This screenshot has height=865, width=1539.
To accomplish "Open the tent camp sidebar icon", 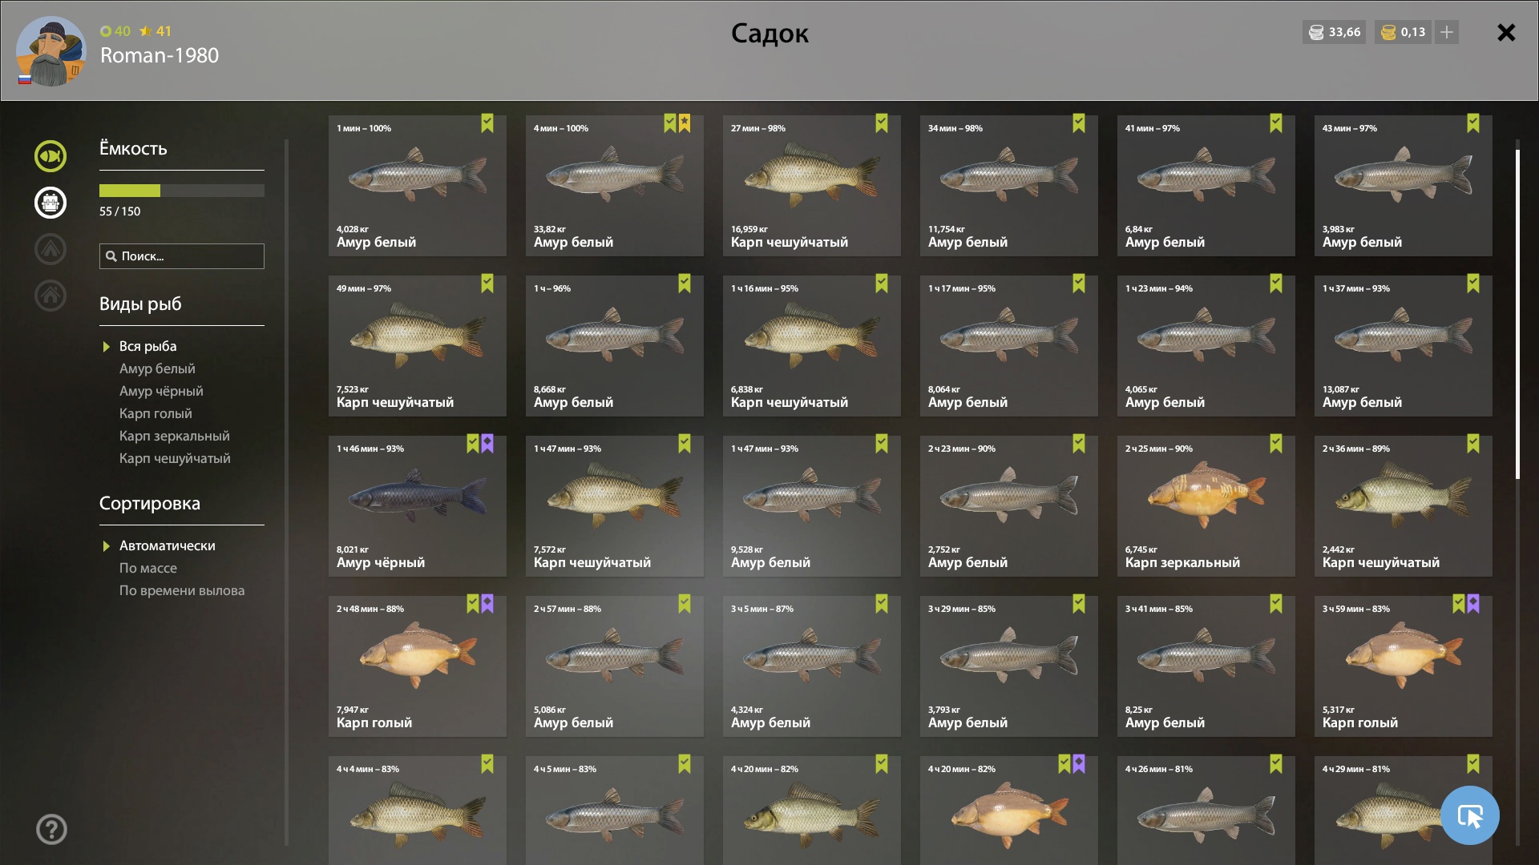I will tap(50, 249).
